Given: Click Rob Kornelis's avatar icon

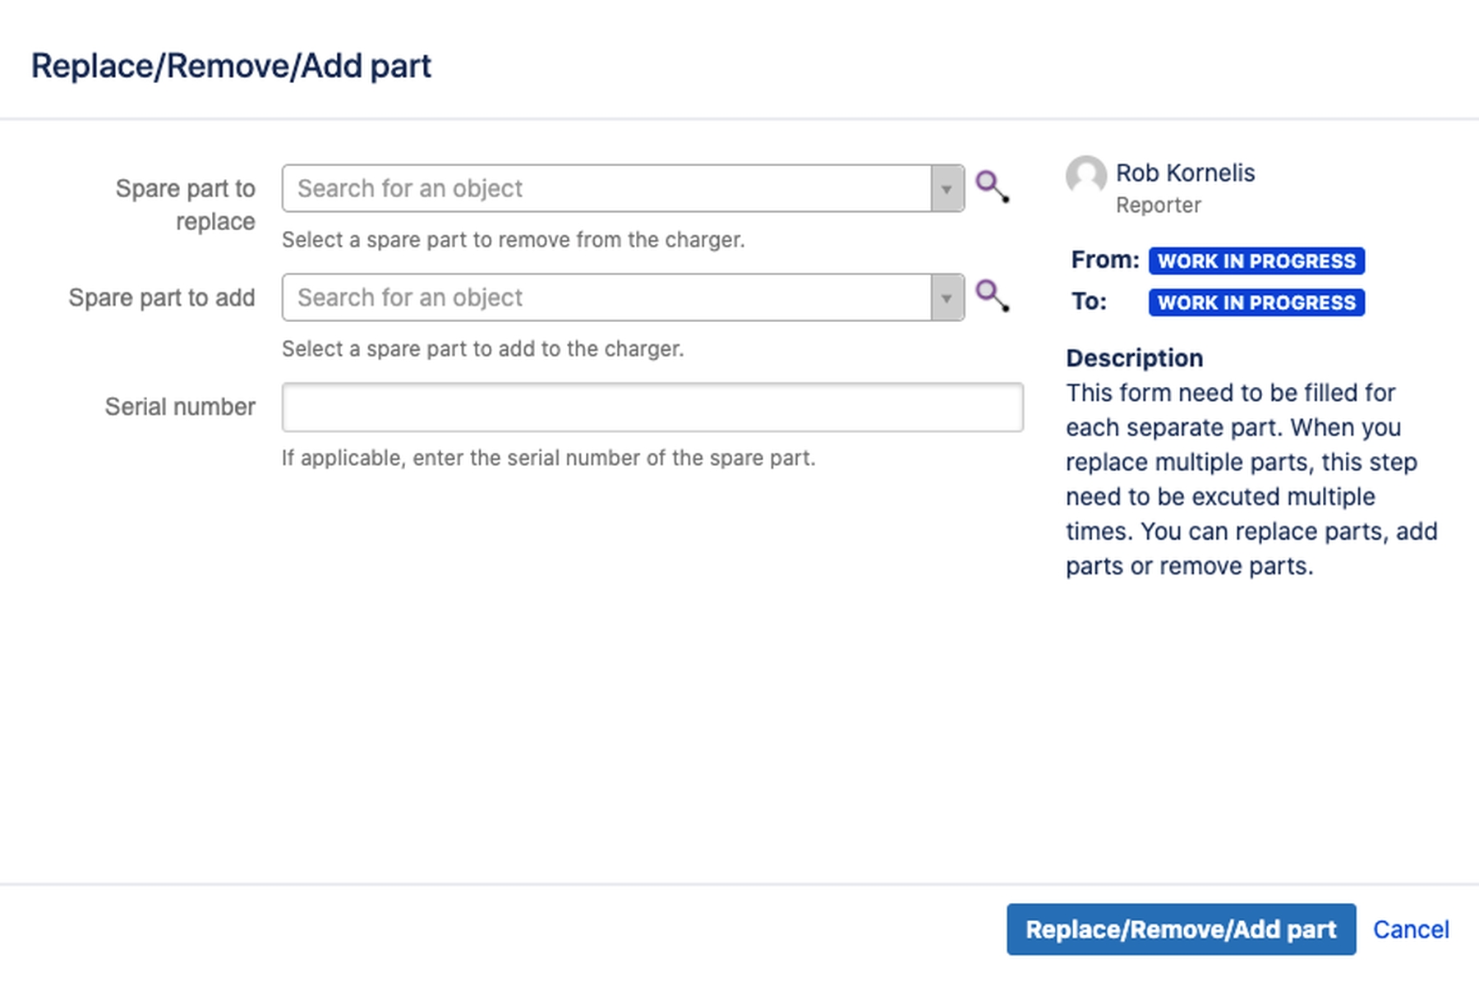Looking at the screenshot, I should click(1085, 175).
